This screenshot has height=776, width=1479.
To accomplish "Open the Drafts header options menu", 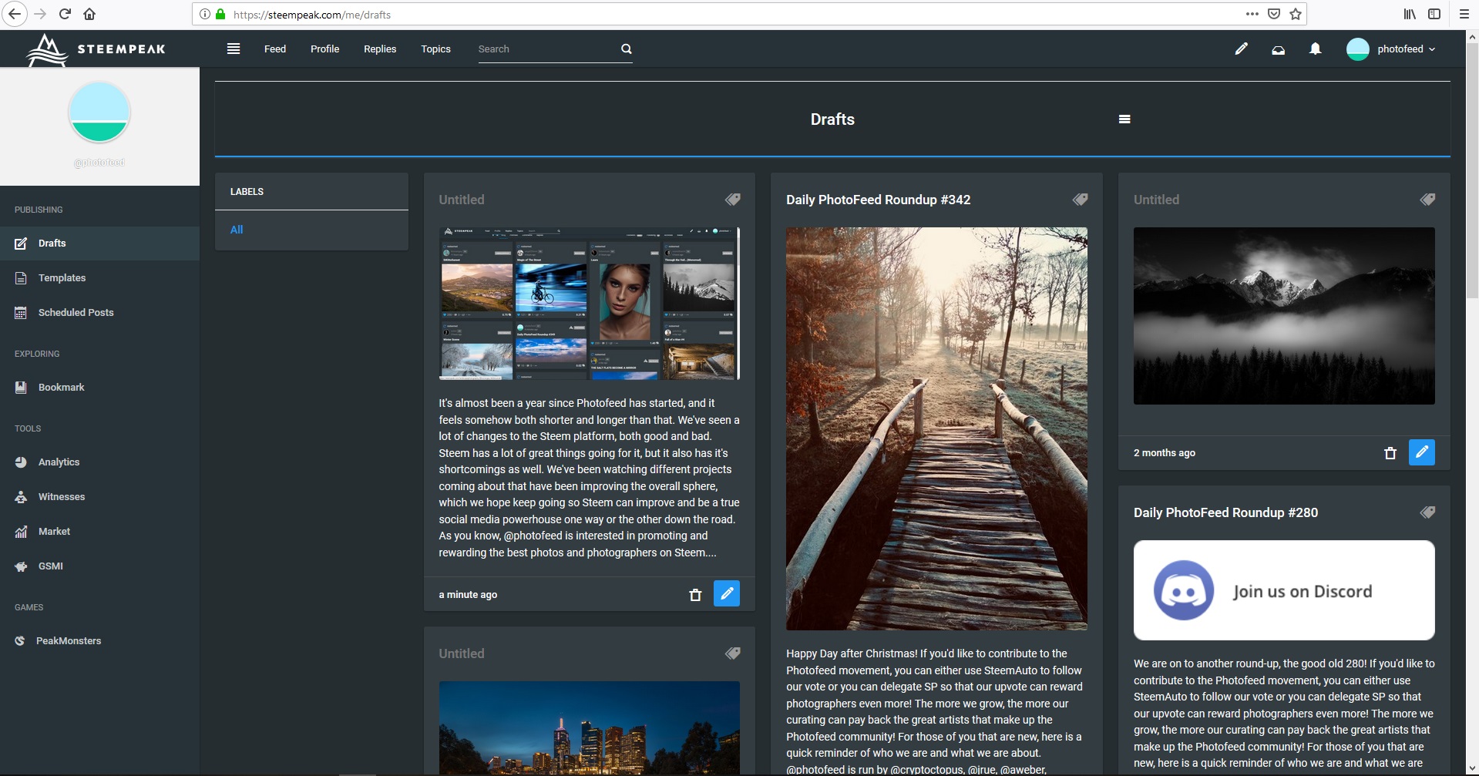I will coord(1124,119).
